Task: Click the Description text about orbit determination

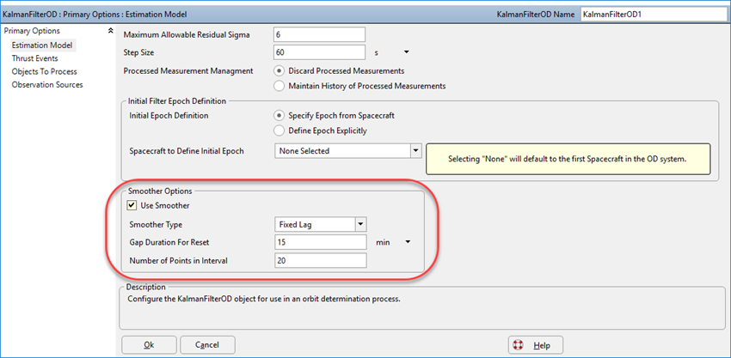Action: (263, 299)
